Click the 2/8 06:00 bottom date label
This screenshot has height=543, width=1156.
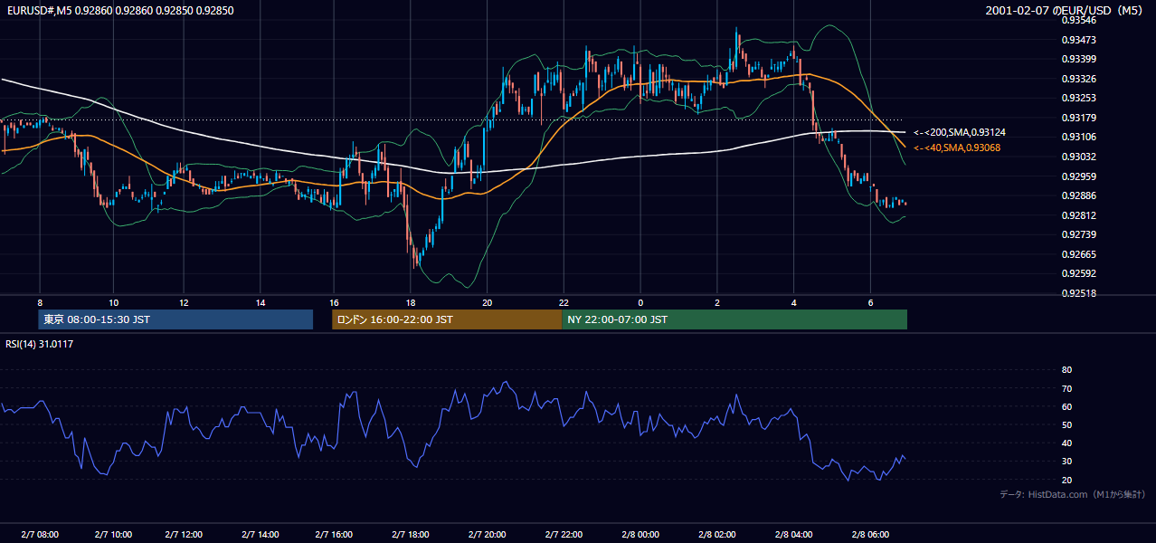870,535
